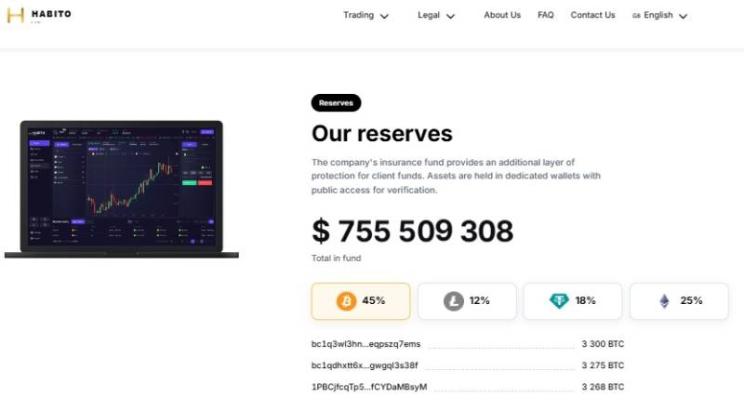Click the Habito logo icon
Image resolution: width=744 pixels, height=397 pixels.
[x=15, y=15]
